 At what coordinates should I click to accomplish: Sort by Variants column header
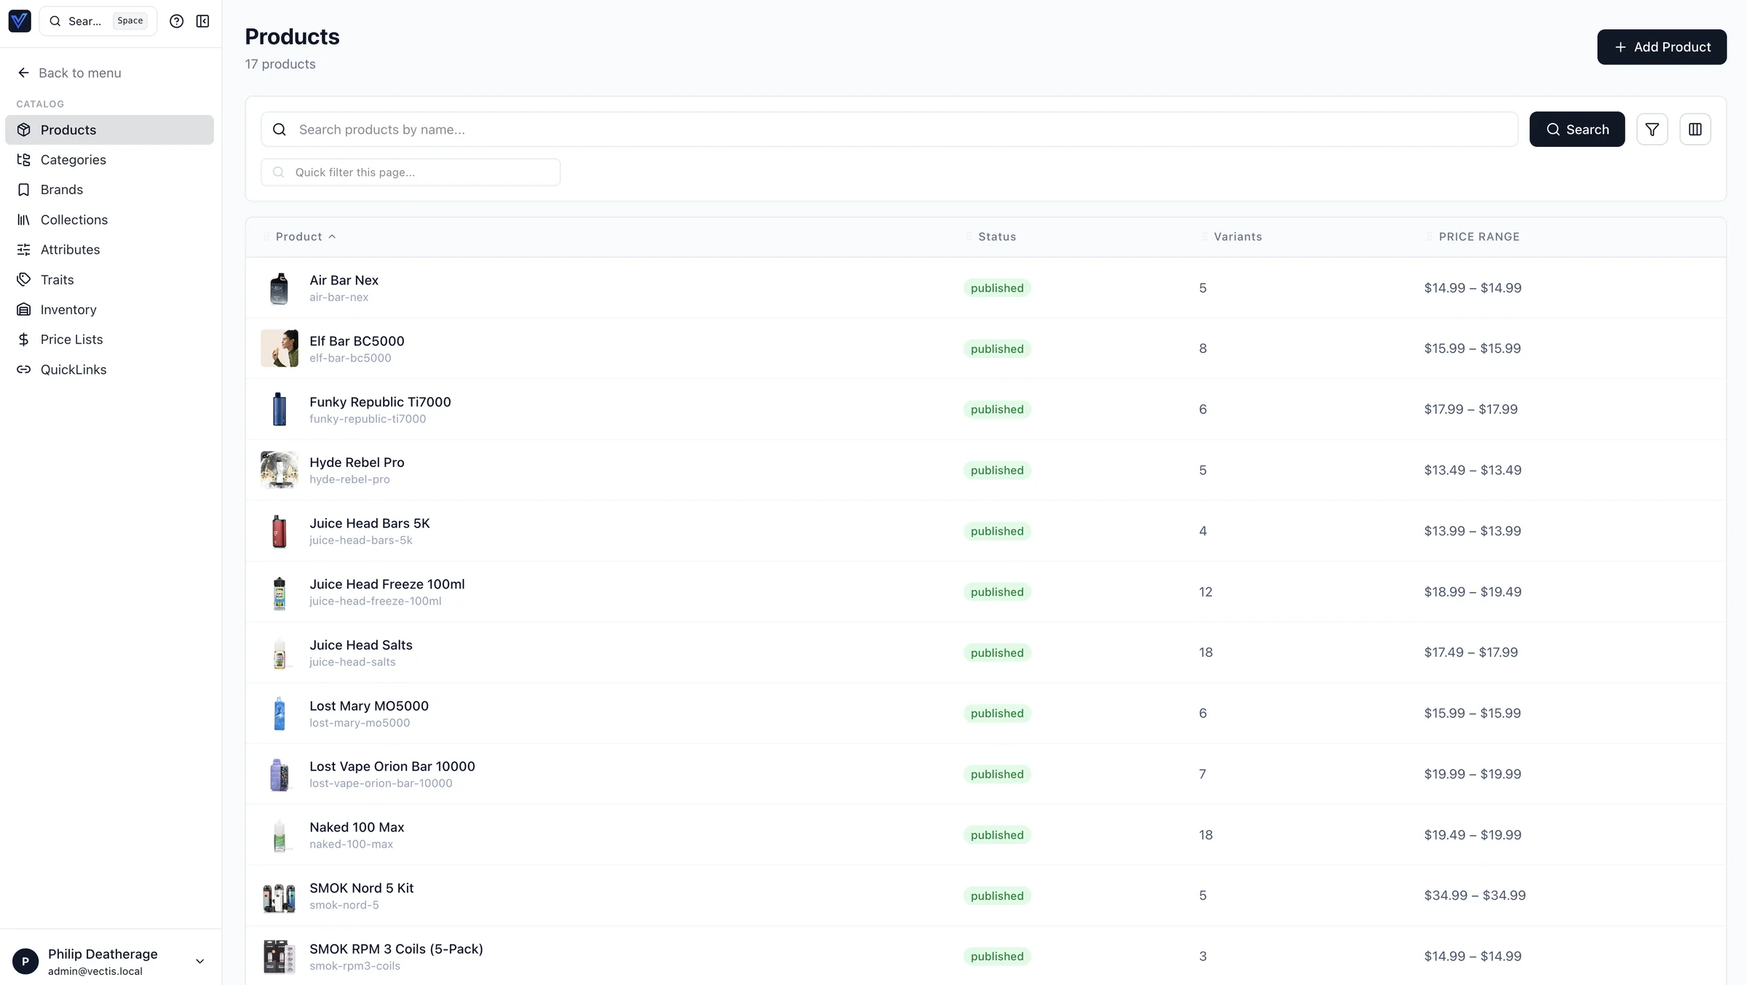pos(1237,237)
